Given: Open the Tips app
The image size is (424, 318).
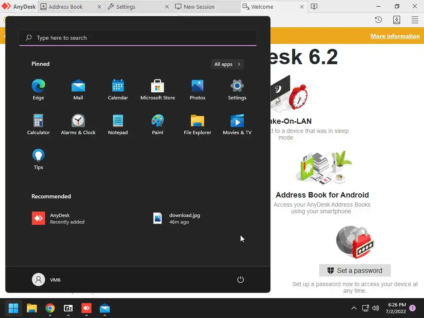Looking at the screenshot, I should [x=39, y=159].
